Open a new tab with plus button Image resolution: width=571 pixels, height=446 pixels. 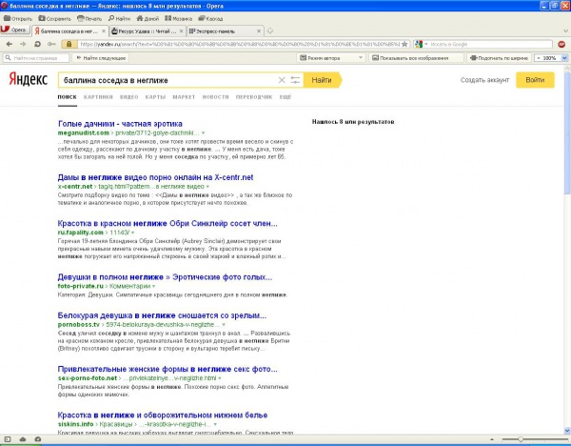(270, 31)
